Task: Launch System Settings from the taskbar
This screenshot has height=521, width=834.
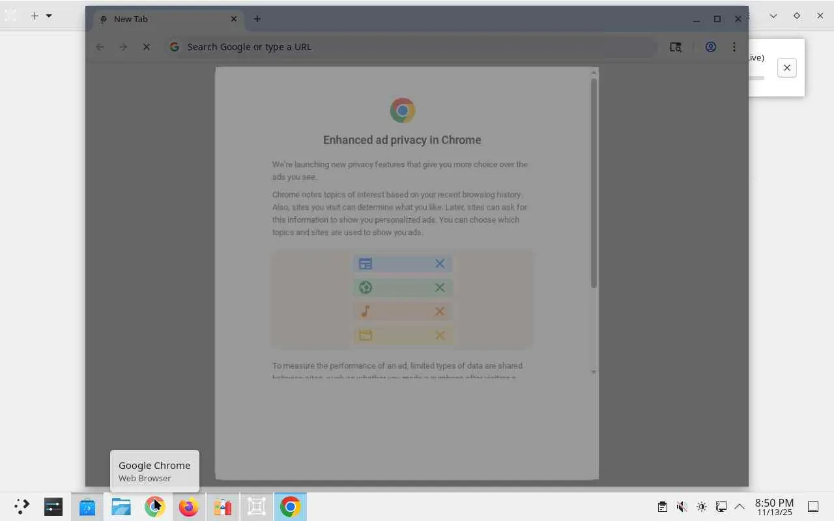Action: click(x=53, y=507)
